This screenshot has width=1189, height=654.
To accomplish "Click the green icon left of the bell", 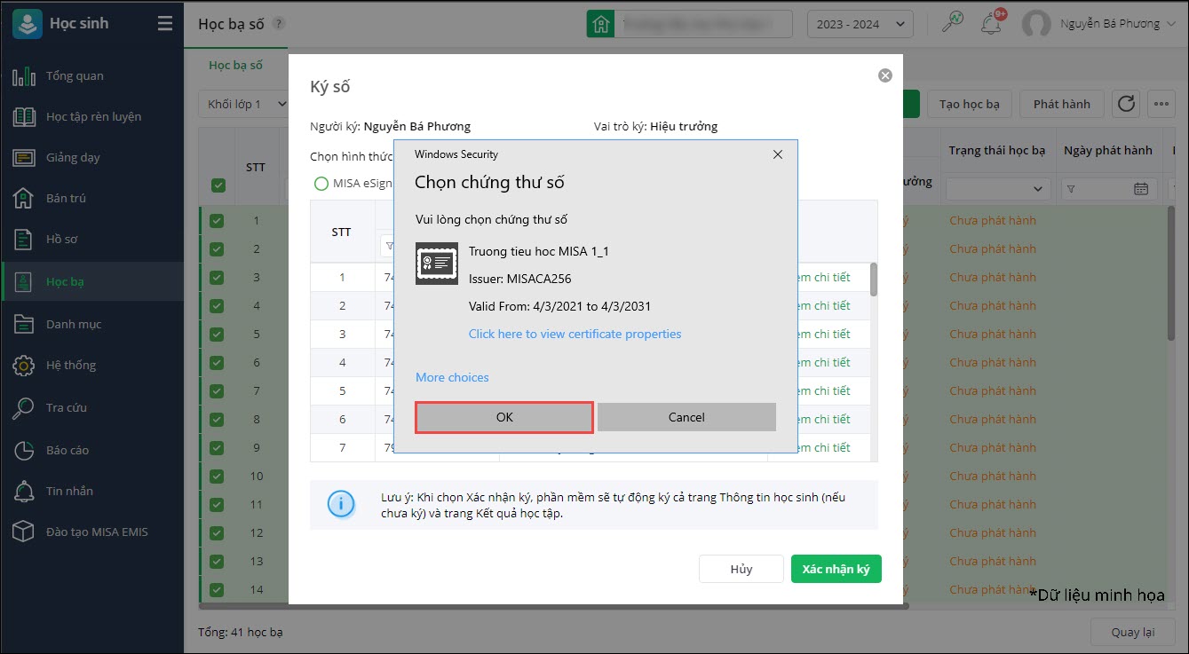I will pos(954,21).
